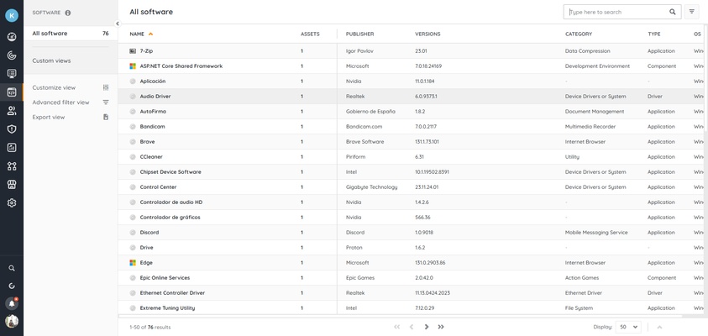Click the Customize view sliders icon

(x=106, y=87)
